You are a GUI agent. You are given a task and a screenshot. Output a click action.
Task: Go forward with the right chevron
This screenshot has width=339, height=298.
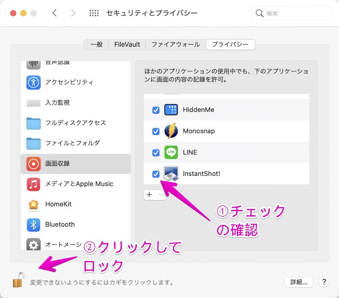(x=73, y=13)
